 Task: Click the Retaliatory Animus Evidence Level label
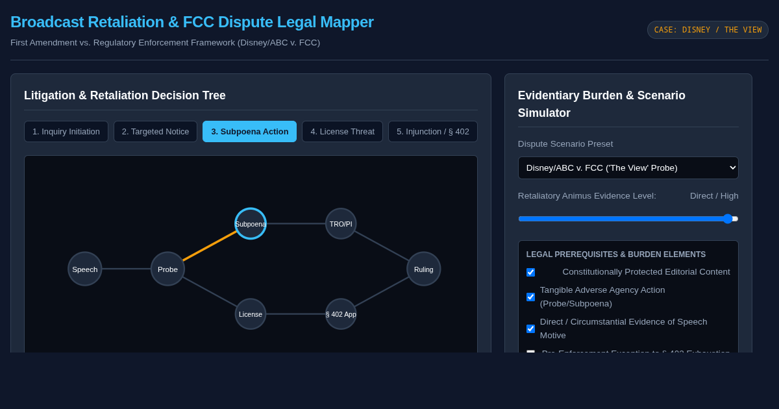click(587, 195)
